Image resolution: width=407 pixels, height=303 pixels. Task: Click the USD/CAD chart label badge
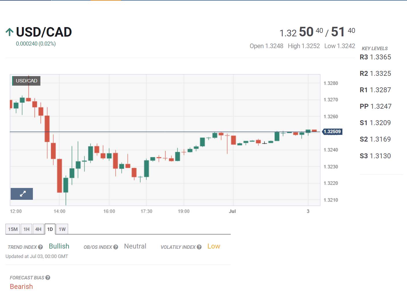(26, 81)
